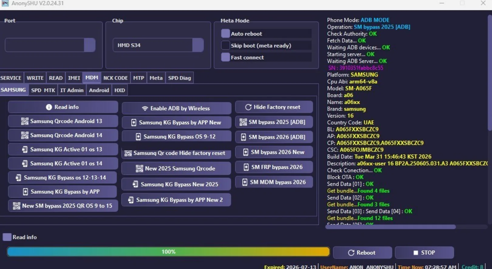
Task: Click the UserName status bar entry
Action: click(357, 267)
